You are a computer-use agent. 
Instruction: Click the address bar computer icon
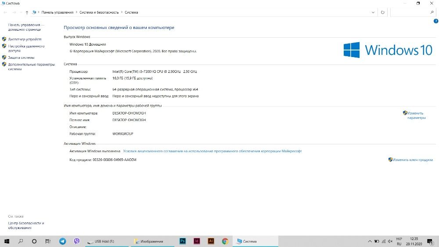(x=34, y=12)
